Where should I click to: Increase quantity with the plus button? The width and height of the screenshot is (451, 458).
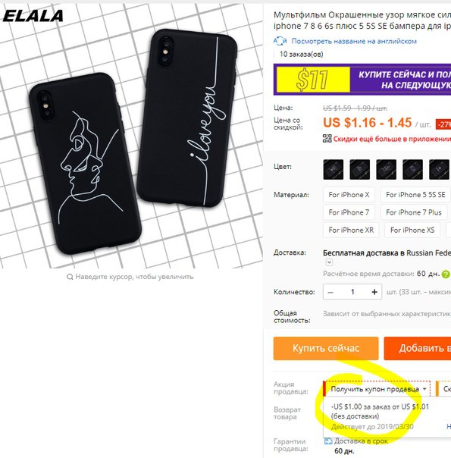point(374,292)
